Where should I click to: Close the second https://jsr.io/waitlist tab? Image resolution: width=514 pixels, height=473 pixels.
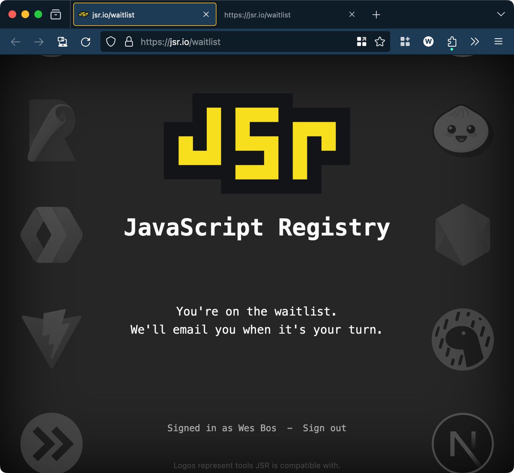(352, 15)
